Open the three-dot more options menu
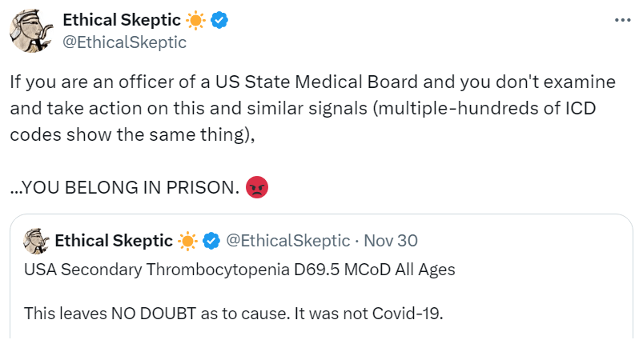 (x=621, y=21)
